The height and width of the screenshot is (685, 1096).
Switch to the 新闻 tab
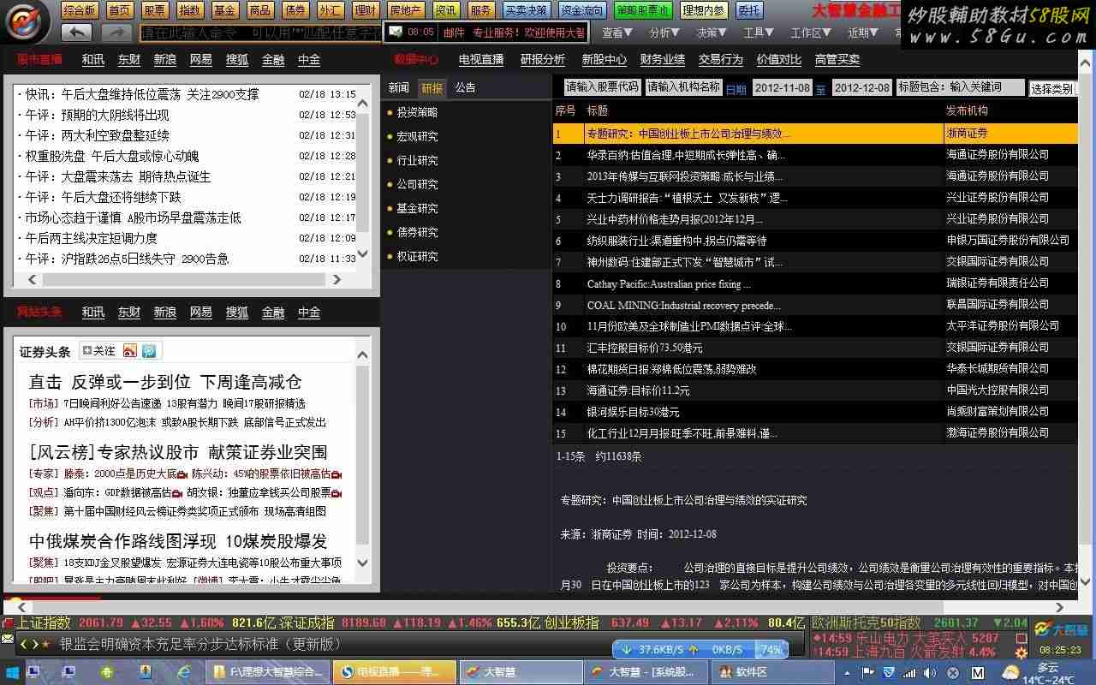[398, 87]
